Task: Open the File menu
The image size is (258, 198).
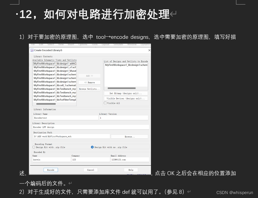Action: tap(33, 44)
